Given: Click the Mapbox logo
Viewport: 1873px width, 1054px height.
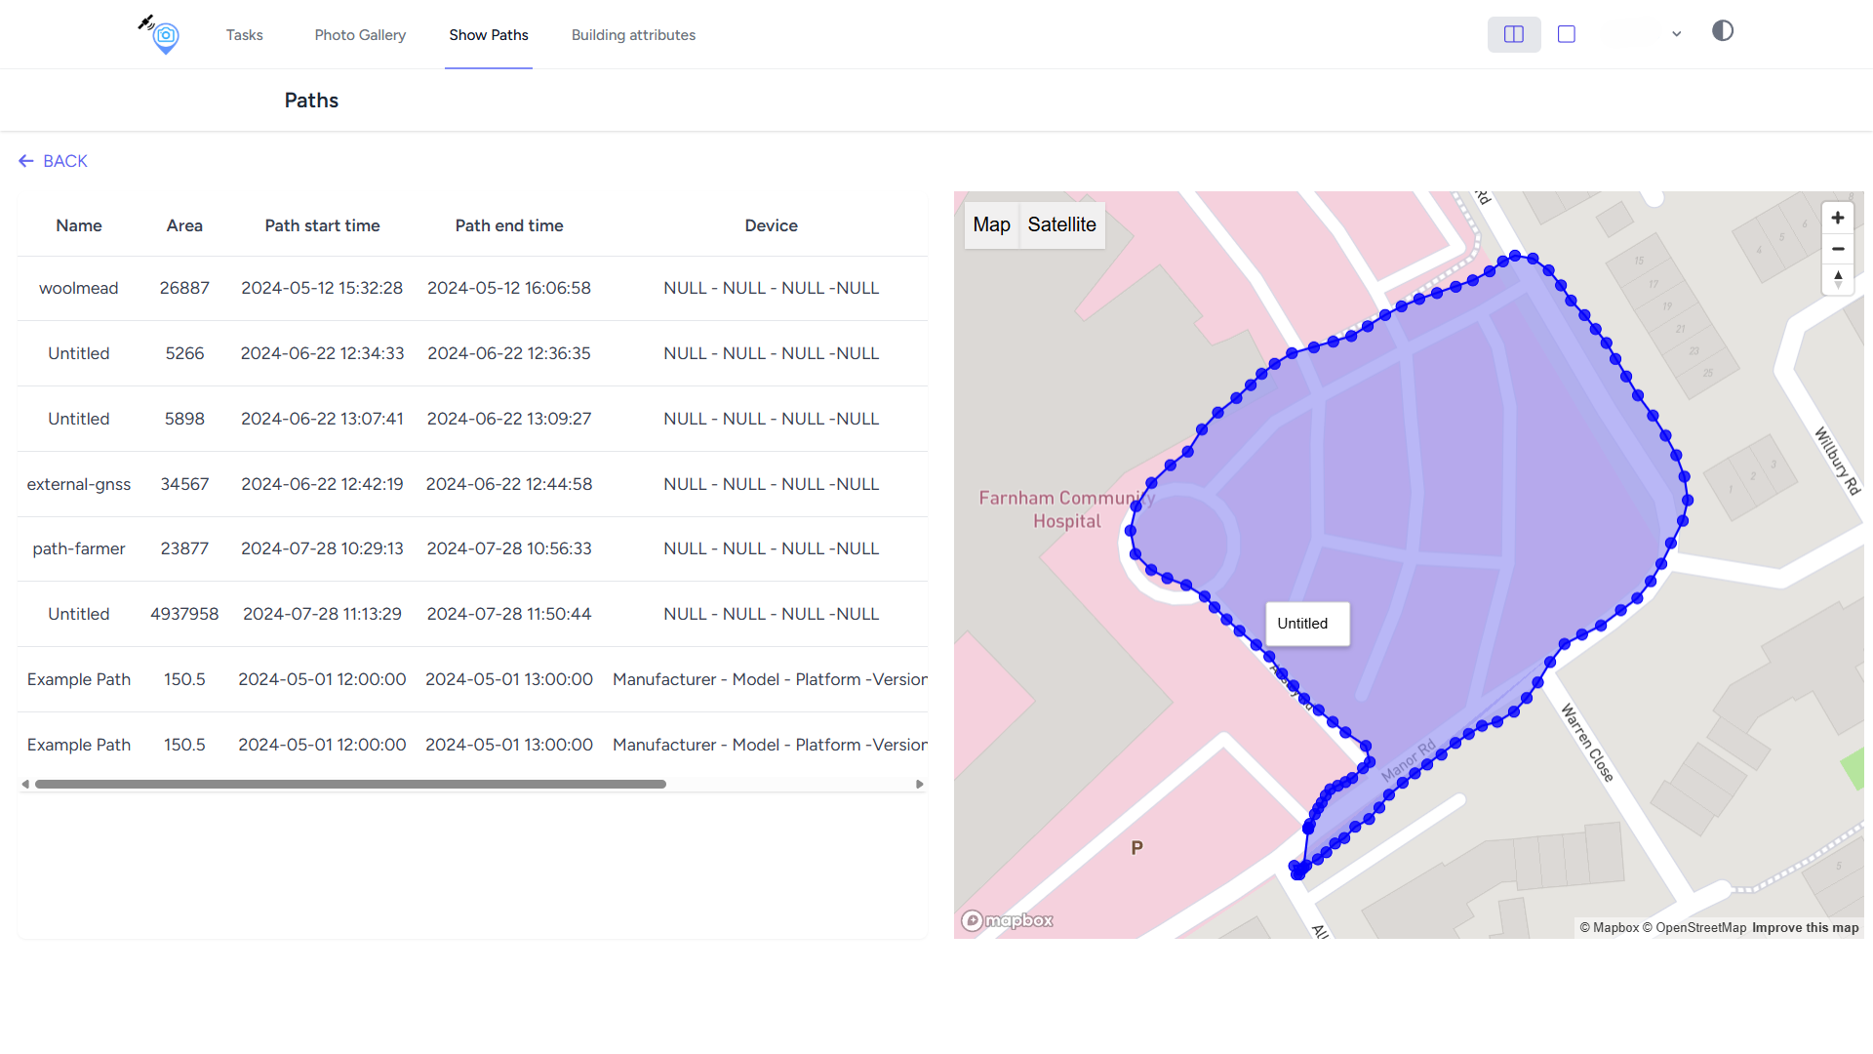Looking at the screenshot, I should pos(1008,920).
